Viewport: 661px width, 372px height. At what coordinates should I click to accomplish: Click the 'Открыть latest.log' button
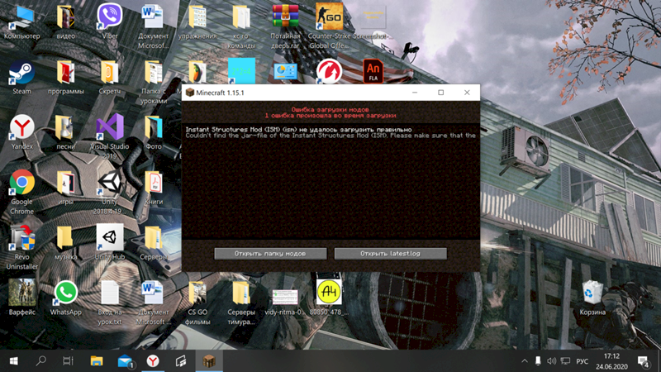[390, 253]
